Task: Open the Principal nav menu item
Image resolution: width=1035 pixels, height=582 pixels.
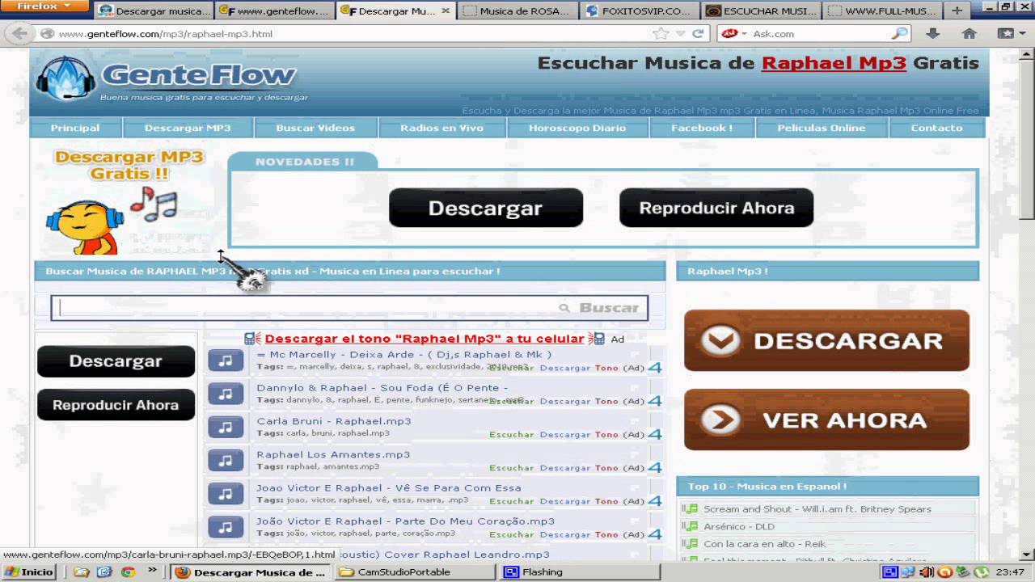Action: coord(75,128)
